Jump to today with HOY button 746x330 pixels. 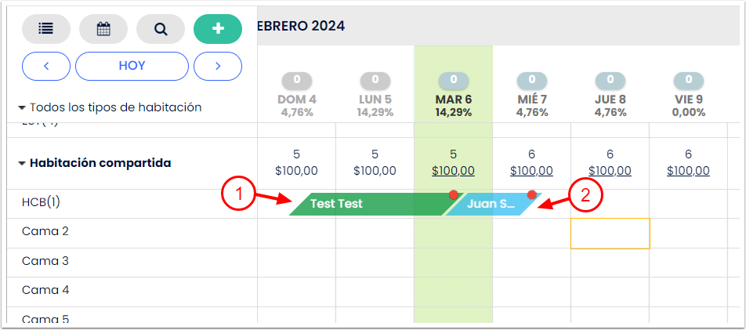point(132,66)
